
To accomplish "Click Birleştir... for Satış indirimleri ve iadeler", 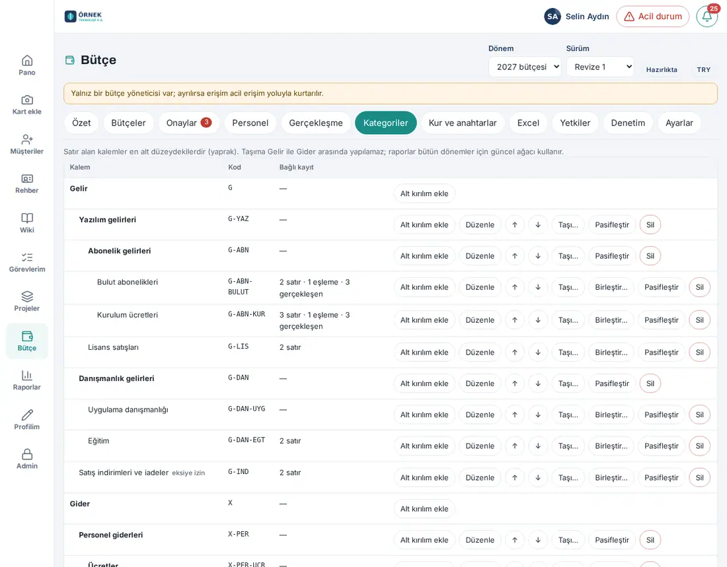I will (611, 478).
